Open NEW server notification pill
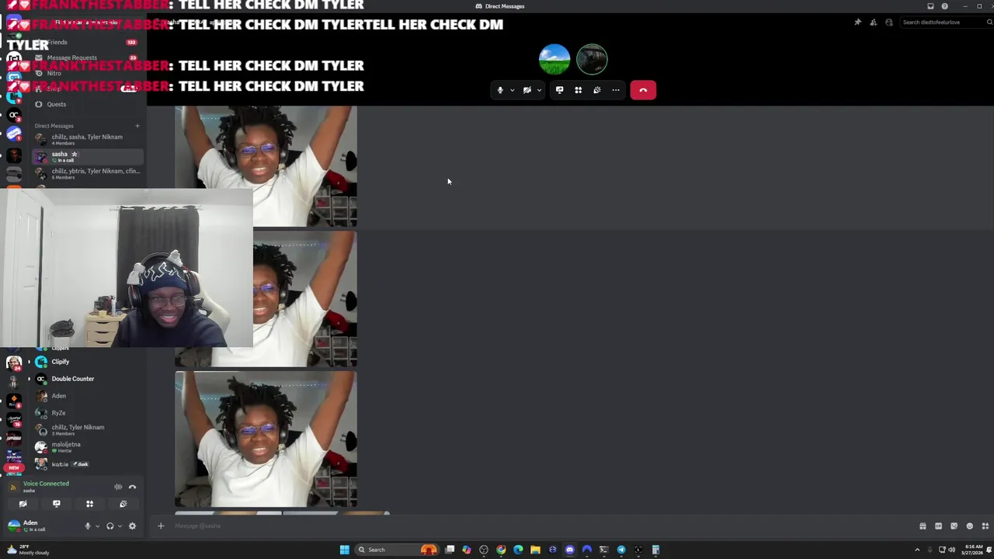Viewport: 994px width, 559px height. click(x=14, y=467)
